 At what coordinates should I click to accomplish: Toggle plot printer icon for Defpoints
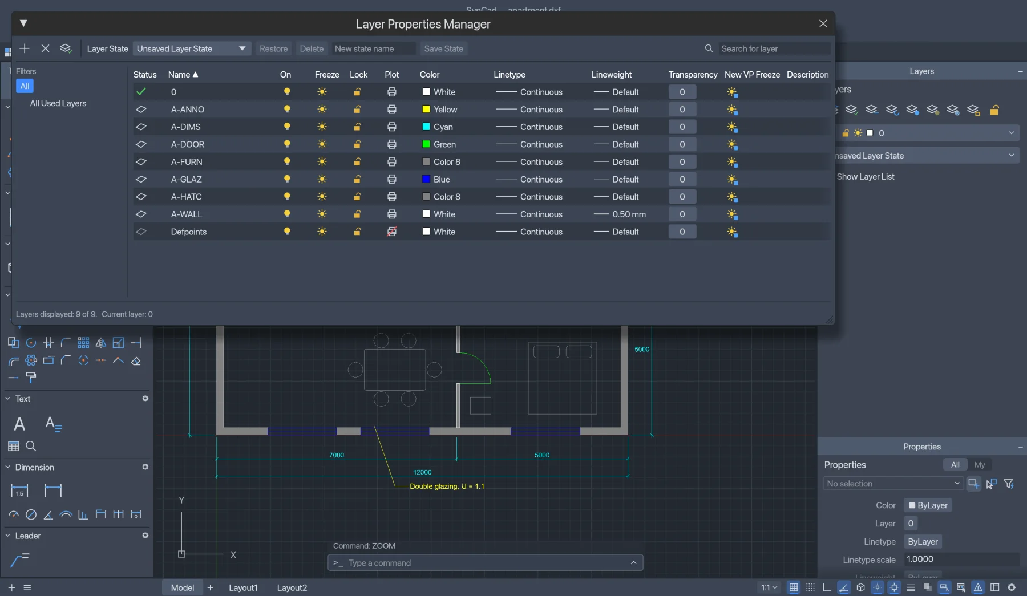click(x=392, y=232)
